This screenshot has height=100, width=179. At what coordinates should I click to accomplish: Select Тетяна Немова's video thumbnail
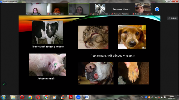tap(36, 9)
